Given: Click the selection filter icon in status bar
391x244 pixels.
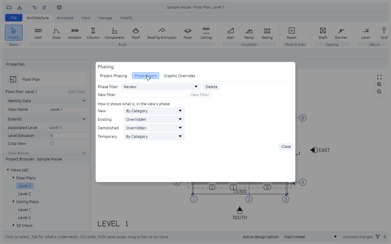Looking at the screenshot, I should [378, 237].
